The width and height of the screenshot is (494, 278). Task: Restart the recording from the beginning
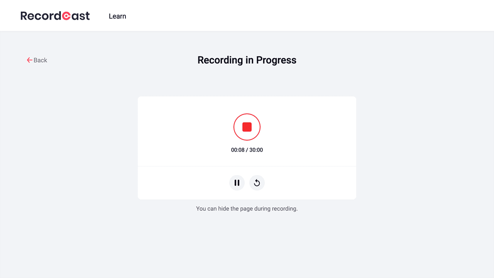(x=257, y=183)
